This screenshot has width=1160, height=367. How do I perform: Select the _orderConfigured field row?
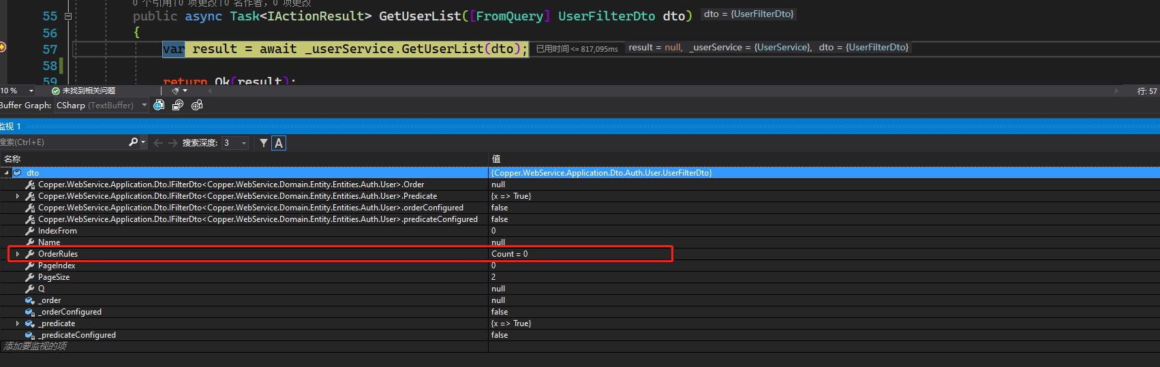click(580, 312)
